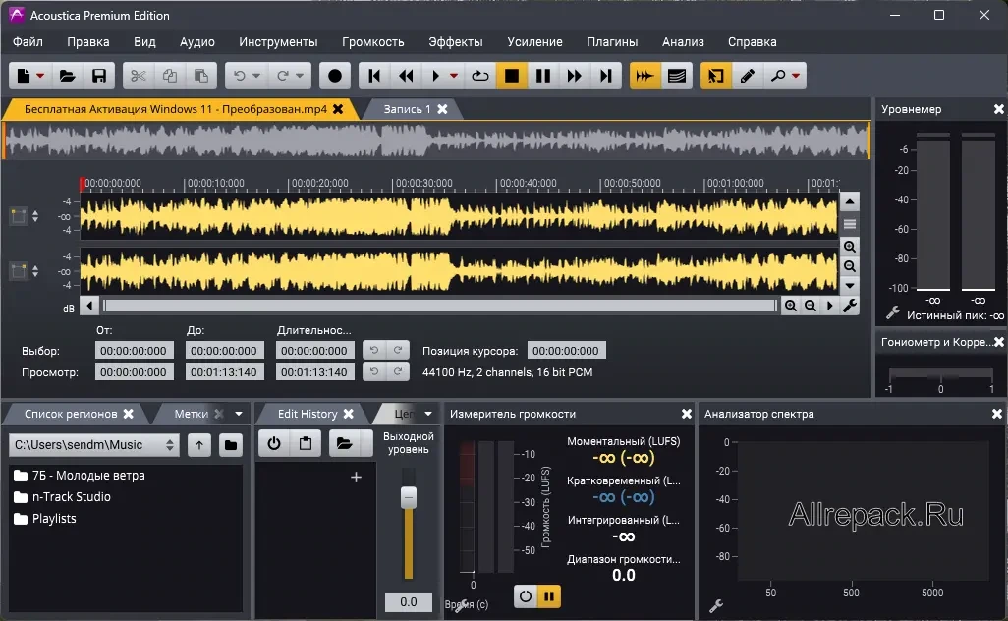The height and width of the screenshot is (621, 1008).
Task: Toggle the Edit History power bypass button
Action: (274, 443)
